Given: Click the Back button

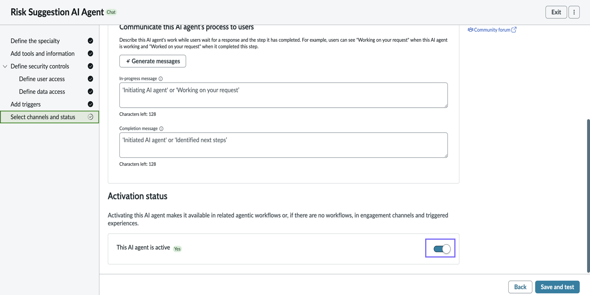Looking at the screenshot, I should point(520,287).
